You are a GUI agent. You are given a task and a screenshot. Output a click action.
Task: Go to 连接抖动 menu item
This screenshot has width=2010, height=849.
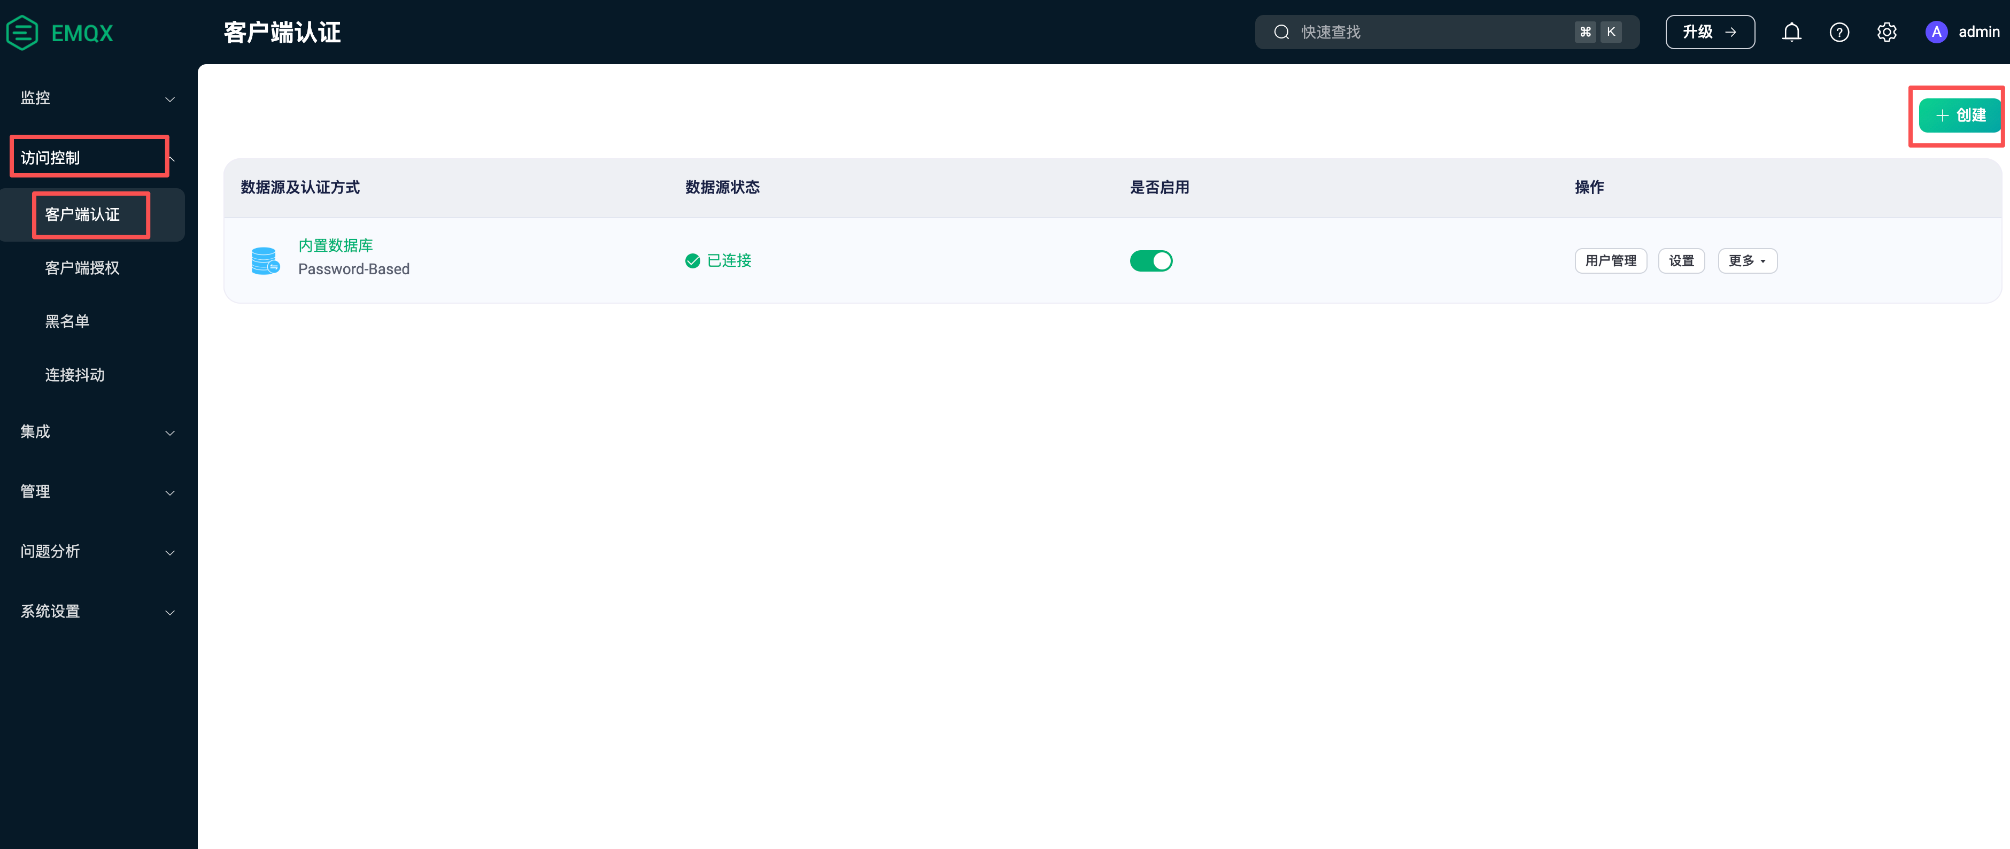(75, 375)
